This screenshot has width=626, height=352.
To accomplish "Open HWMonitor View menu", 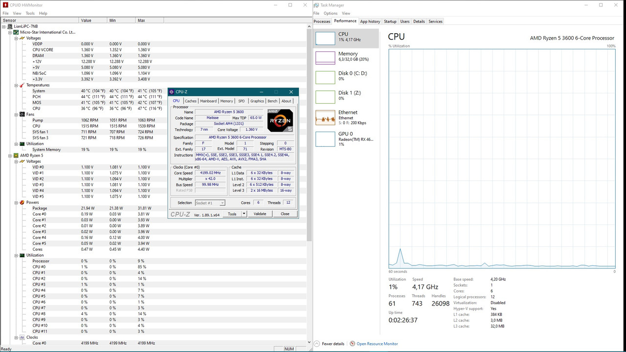I will (x=17, y=13).
